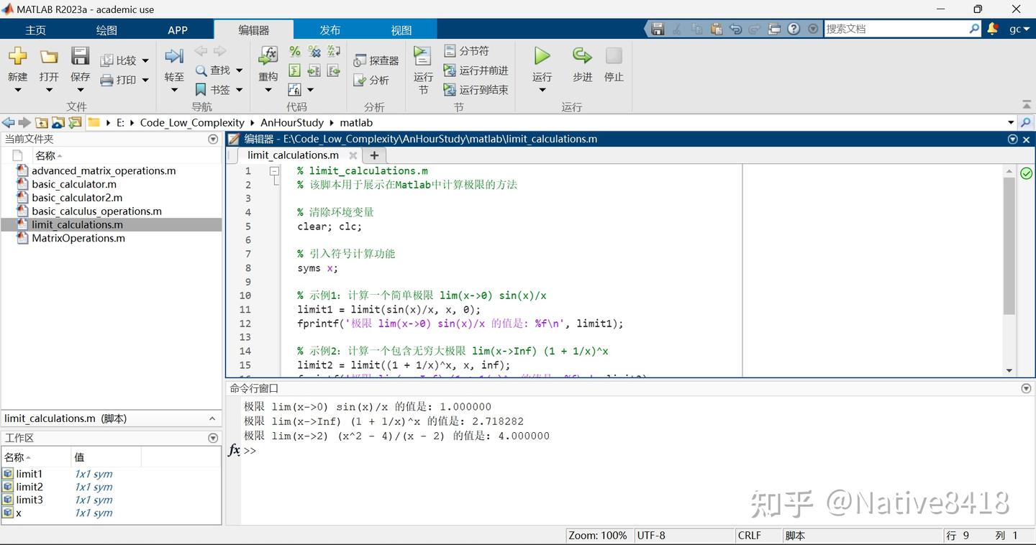
Task: Click the script status check indicator
Action: (1026, 173)
